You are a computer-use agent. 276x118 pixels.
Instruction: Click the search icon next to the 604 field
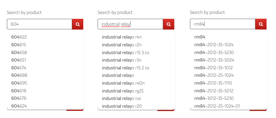point(78,24)
